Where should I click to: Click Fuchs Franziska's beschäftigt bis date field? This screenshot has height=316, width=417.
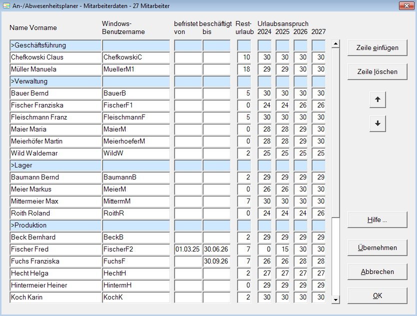216,261
